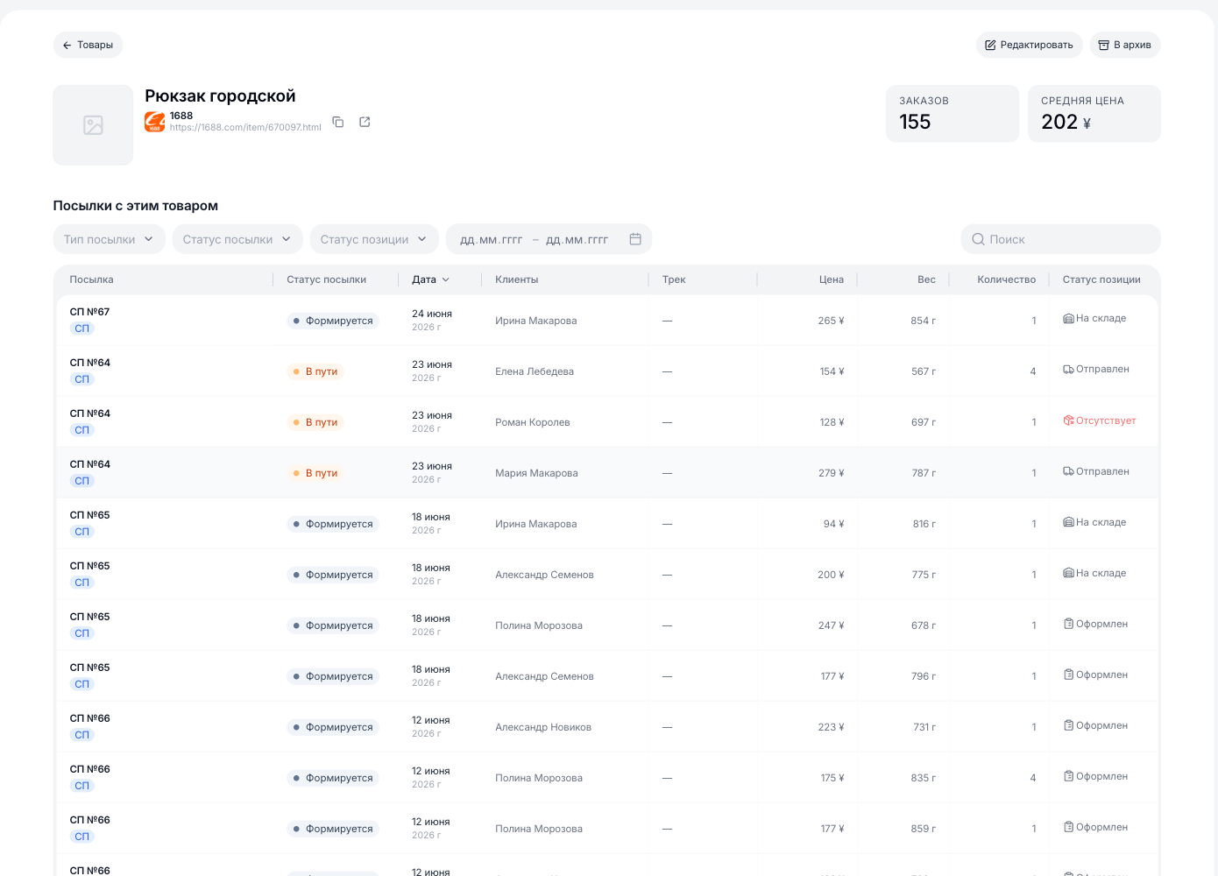
Task: Click Формируется in the 175 ¥ row
Action: [x=332, y=778]
